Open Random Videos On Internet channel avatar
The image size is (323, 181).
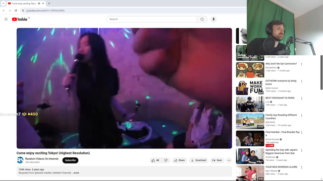tap(20, 160)
